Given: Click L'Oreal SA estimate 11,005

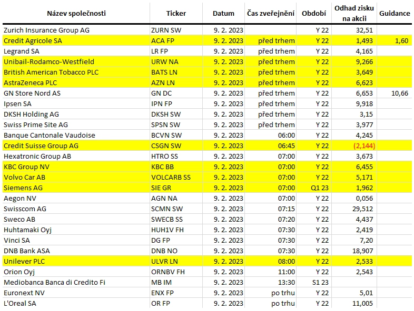Looking at the screenshot, I should point(362,303).
